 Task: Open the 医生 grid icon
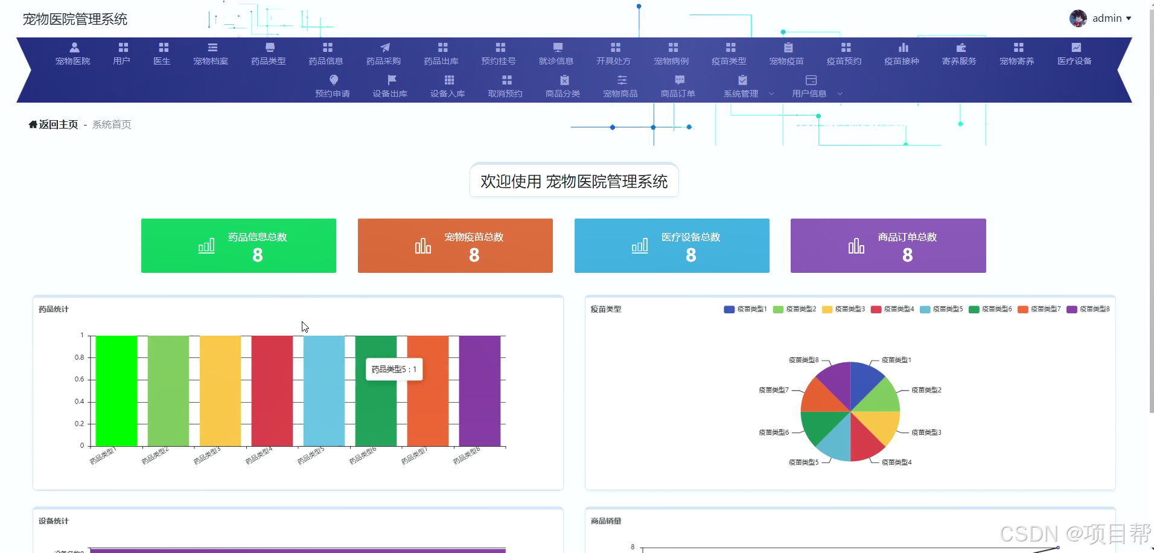(164, 47)
